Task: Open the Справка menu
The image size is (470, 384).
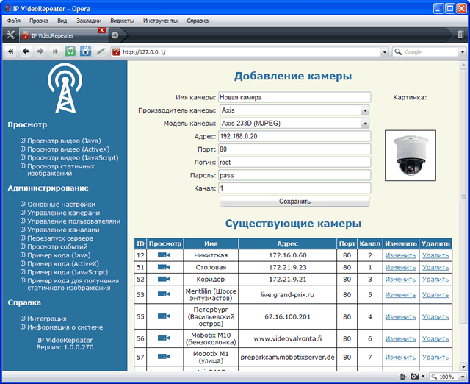Action: [x=198, y=21]
